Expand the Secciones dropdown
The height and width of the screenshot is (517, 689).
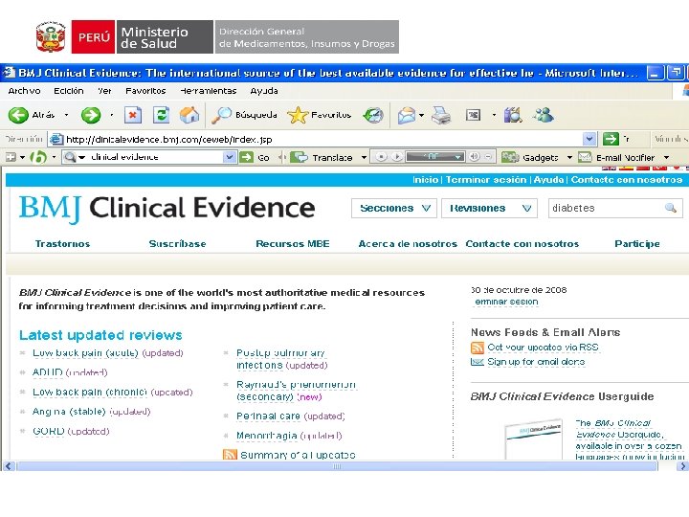click(426, 208)
